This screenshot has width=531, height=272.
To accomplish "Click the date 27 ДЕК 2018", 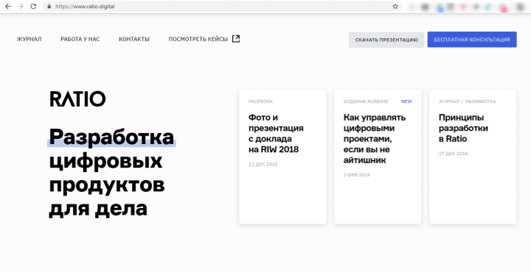I will coord(453,154).
